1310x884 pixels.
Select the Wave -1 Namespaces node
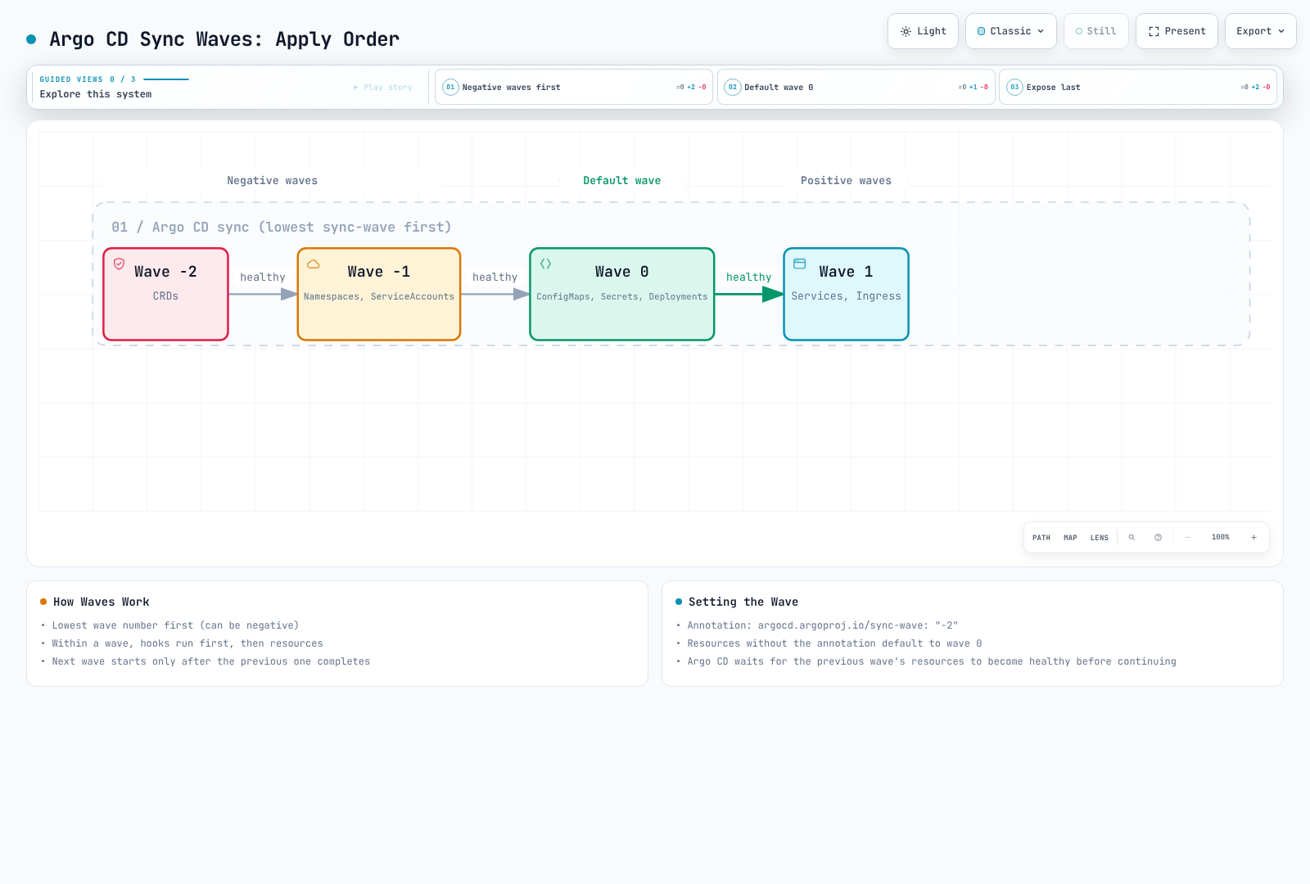click(379, 294)
